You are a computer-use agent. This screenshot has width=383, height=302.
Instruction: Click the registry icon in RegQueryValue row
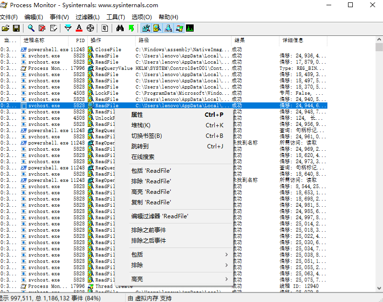click(91, 68)
